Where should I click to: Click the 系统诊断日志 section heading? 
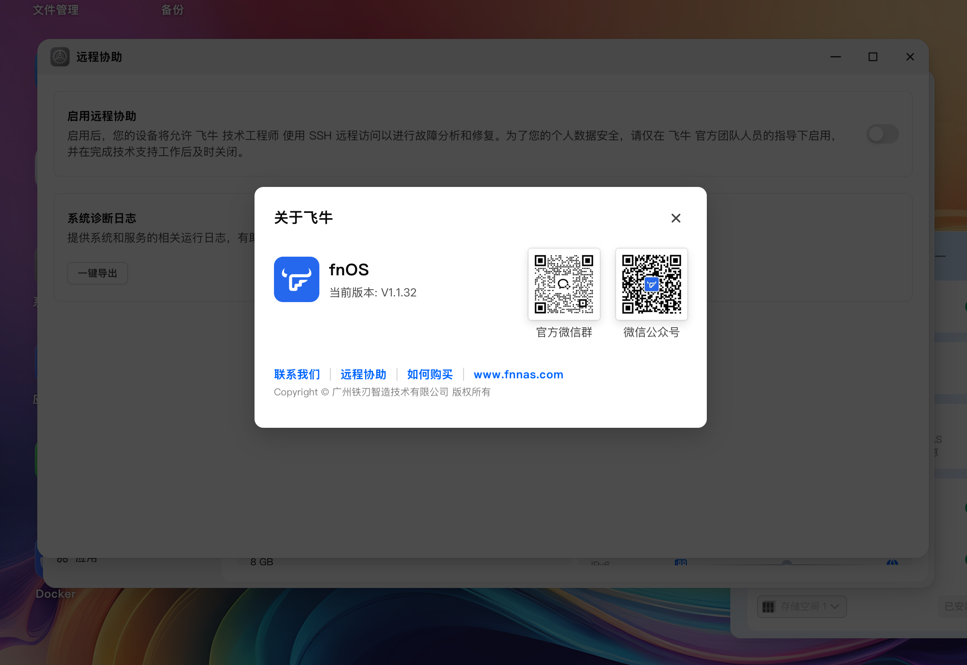click(x=102, y=218)
